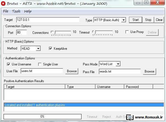The image size is (166, 122).
Task: Enable the Use Proxy checkbox
Action: coord(127,32)
